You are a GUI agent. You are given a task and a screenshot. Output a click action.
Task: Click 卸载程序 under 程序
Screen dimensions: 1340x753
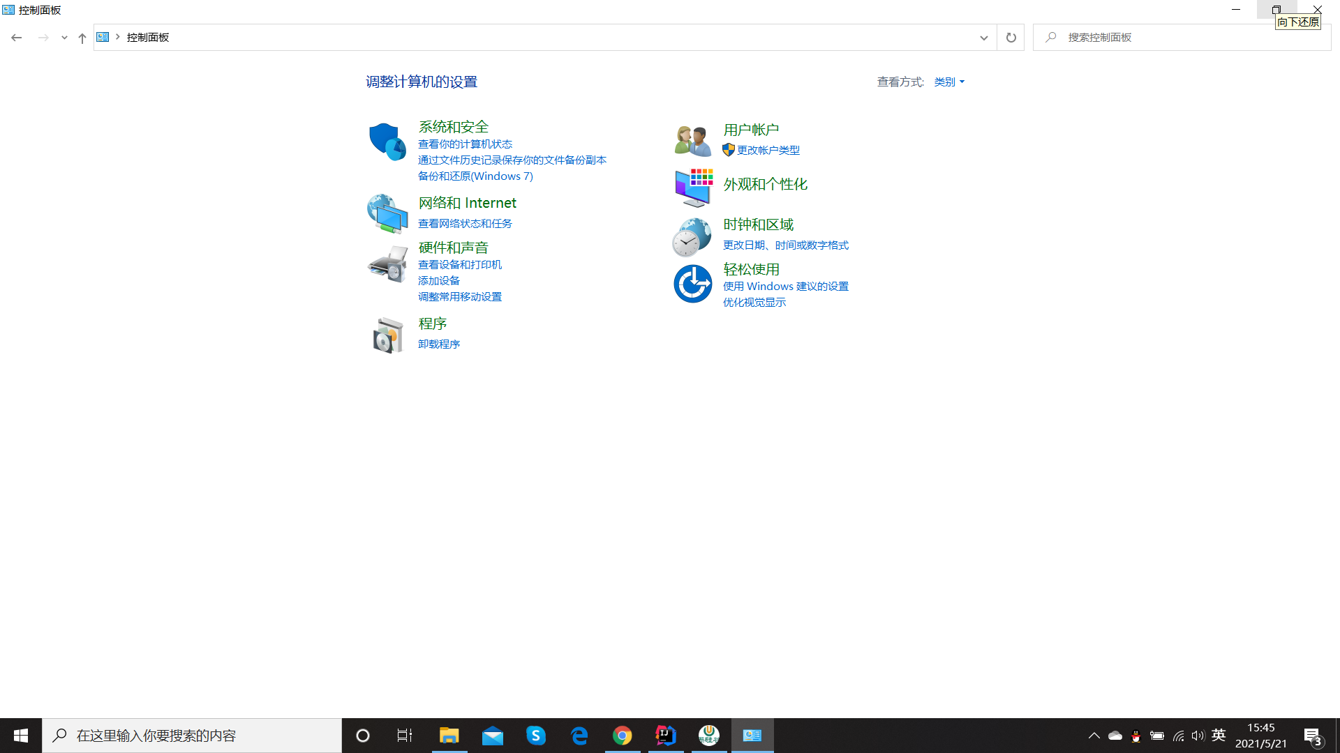[x=439, y=344]
